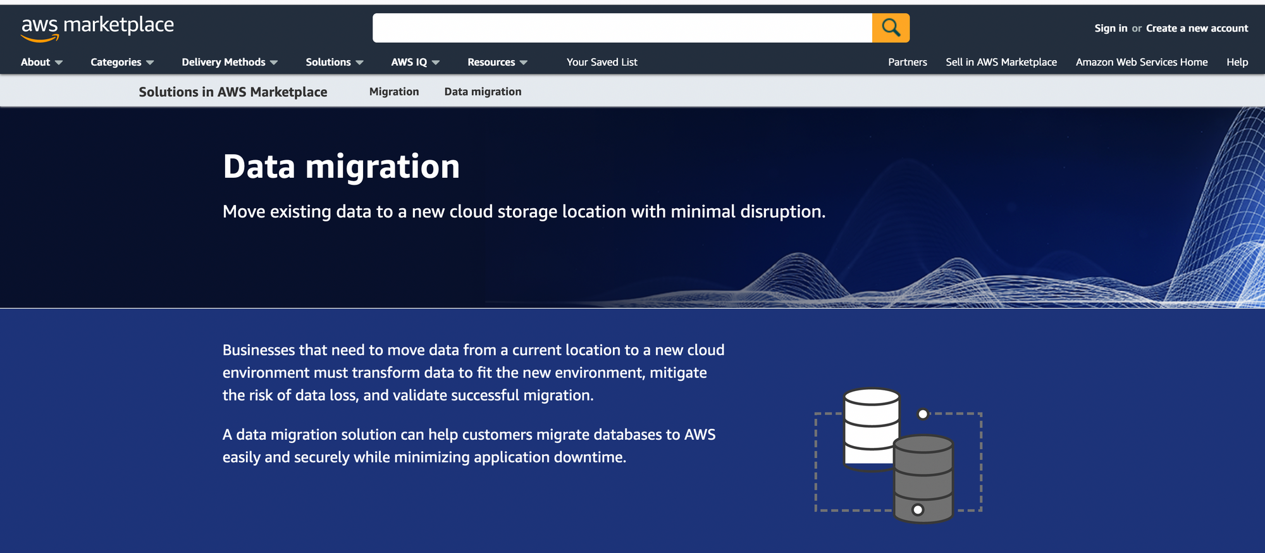Open the Categories dropdown
The height and width of the screenshot is (553, 1265).
coord(121,62)
